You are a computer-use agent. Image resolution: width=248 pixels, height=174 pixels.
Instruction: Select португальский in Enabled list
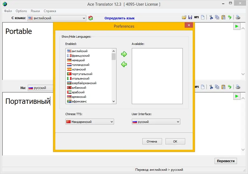click(x=89, y=74)
